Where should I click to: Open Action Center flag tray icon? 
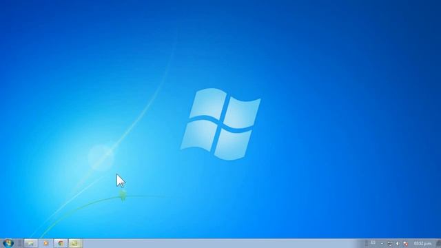(x=406, y=243)
